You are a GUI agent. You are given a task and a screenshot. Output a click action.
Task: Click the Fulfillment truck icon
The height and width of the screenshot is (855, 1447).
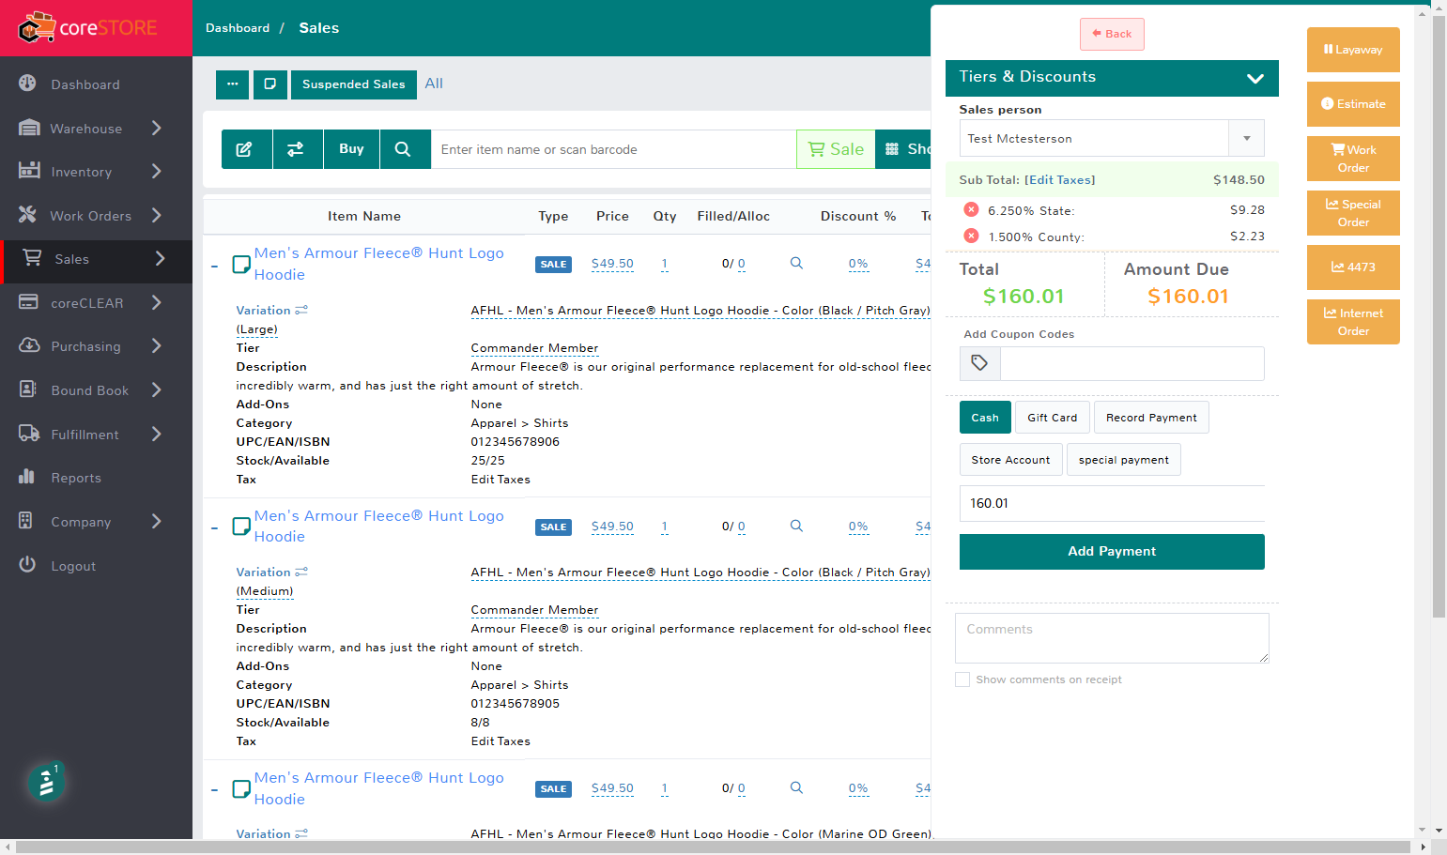[x=29, y=434]
